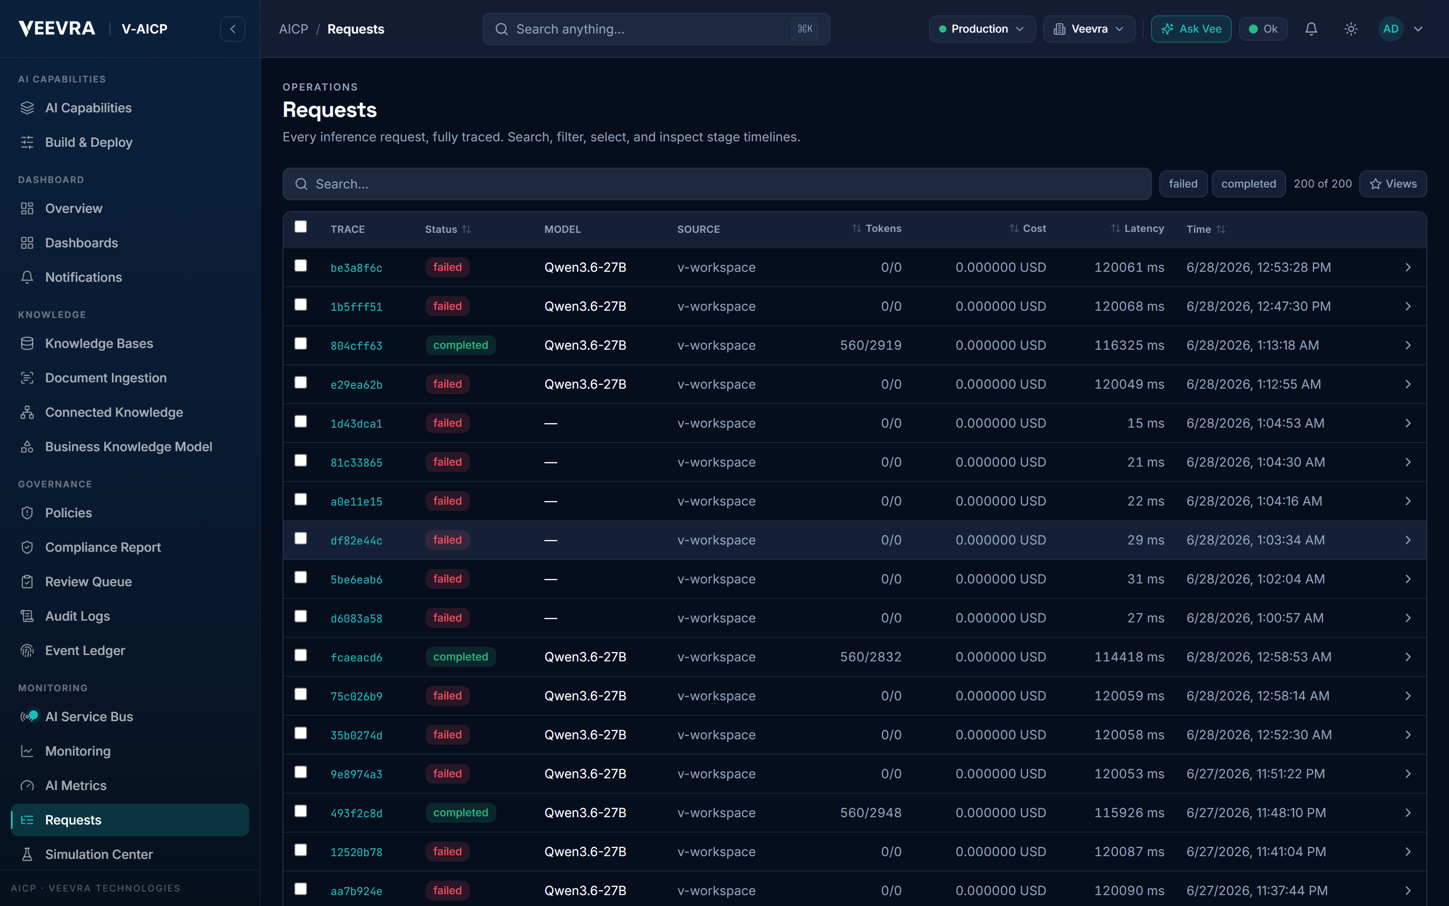Click the 120053 ms latency of trace 9e8974a3
This screenshot has width=1449, height=906.
pyautogui.click(x=1129, y=774)
